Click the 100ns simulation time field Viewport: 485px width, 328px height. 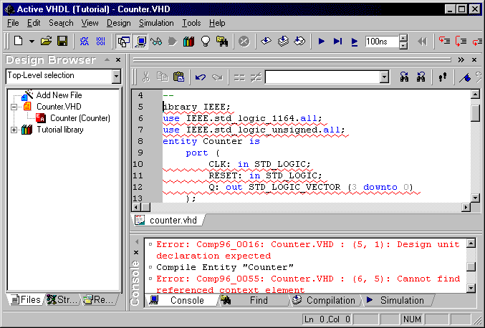click(382, 42)
